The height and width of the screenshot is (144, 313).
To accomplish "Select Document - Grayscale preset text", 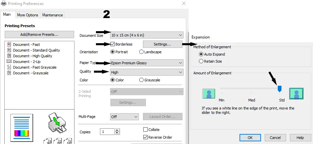I will [31, 73].
